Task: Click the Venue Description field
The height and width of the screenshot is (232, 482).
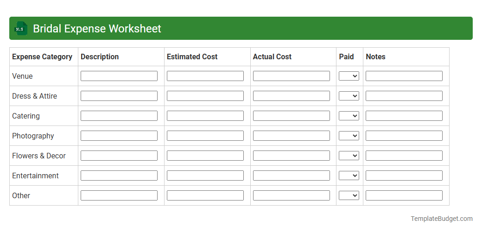Action: (x=119, y=76)
